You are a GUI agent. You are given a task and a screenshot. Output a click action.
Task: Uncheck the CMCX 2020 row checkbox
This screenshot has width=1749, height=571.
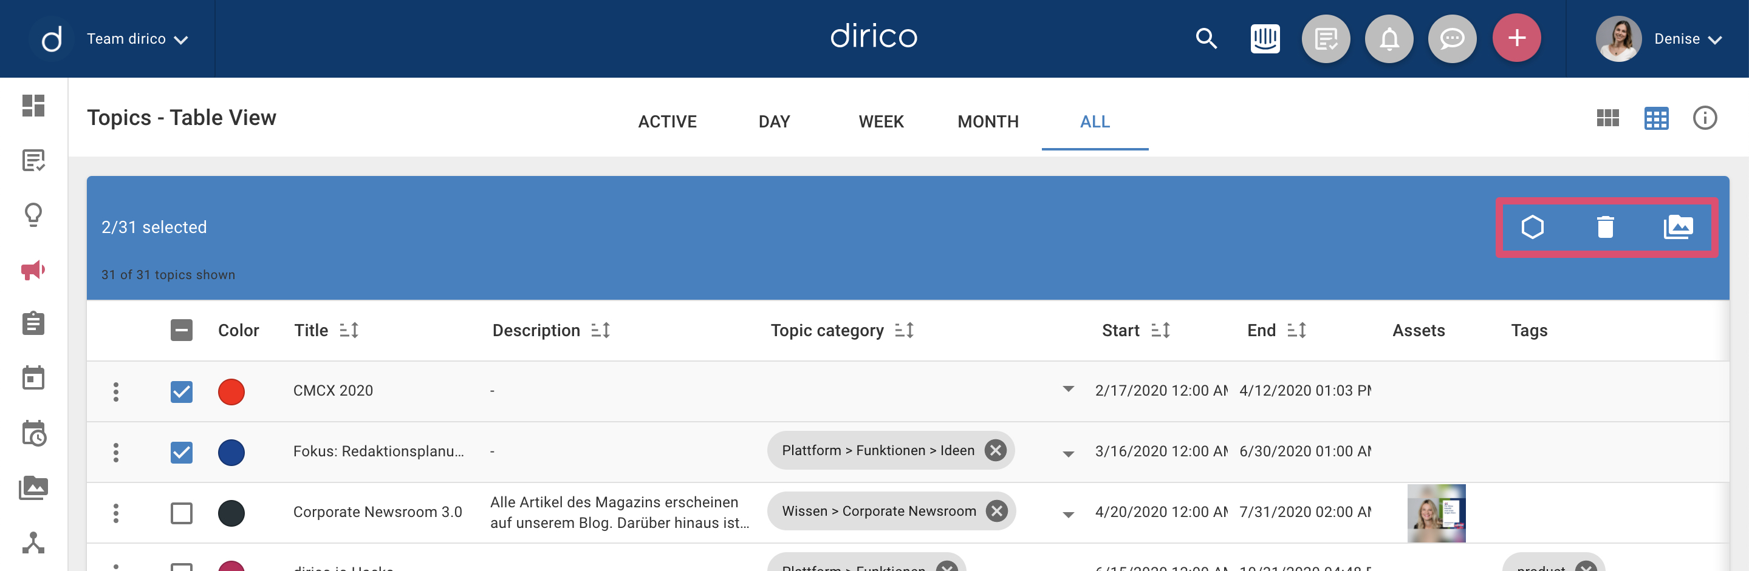click(x=181, y=391)
